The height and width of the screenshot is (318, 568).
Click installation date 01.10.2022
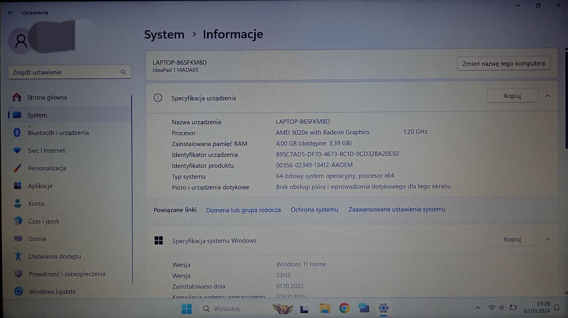[x=290, y=286]
